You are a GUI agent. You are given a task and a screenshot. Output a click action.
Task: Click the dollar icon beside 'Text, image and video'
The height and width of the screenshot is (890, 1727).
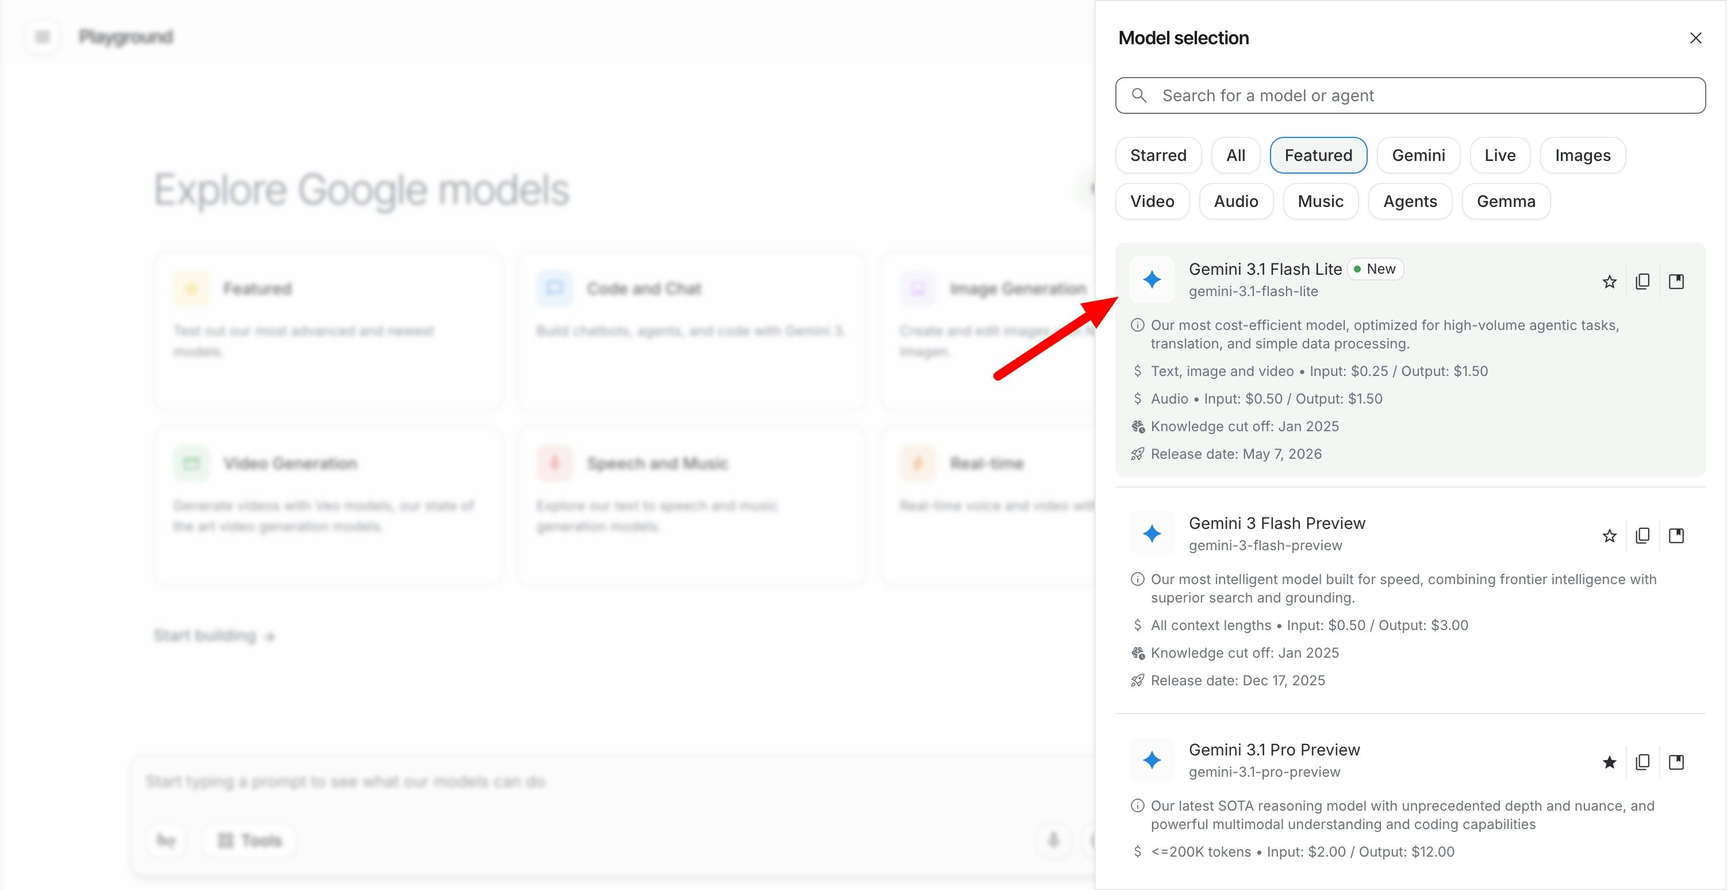pyautogui.click(x=1137, y=371)
